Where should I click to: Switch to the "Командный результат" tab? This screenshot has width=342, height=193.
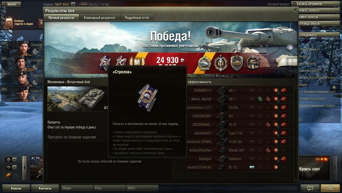[x=100, y=18]
